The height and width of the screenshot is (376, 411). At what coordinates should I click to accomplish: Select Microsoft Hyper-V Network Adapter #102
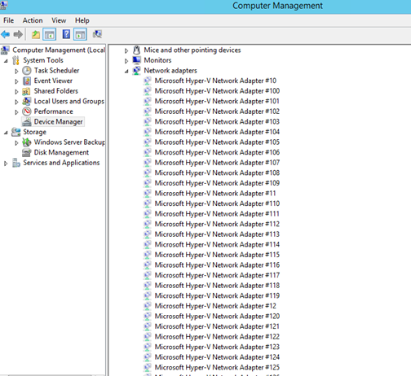click(x=217, y=111)
